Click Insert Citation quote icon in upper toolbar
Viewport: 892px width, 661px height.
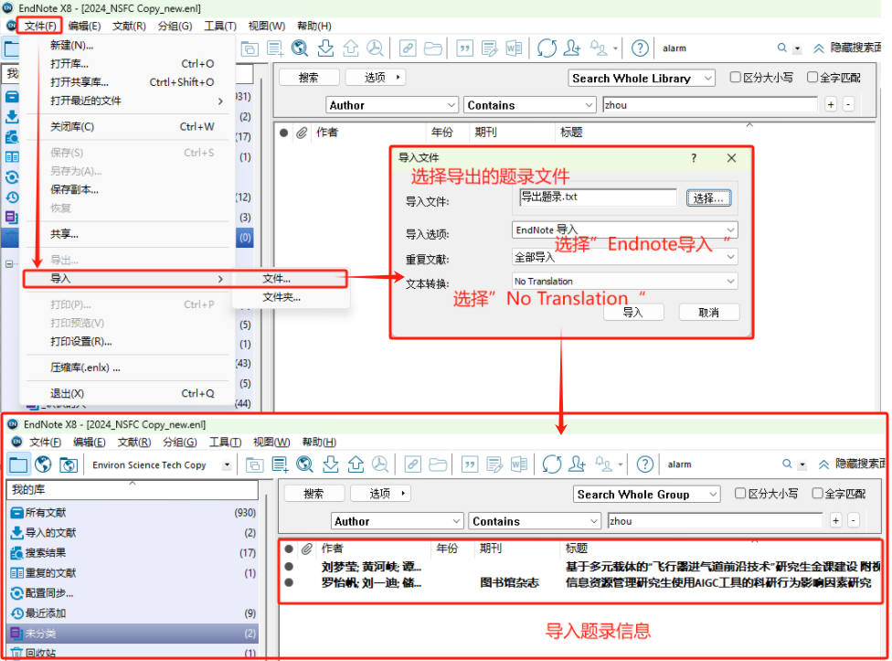click(465, 48)
